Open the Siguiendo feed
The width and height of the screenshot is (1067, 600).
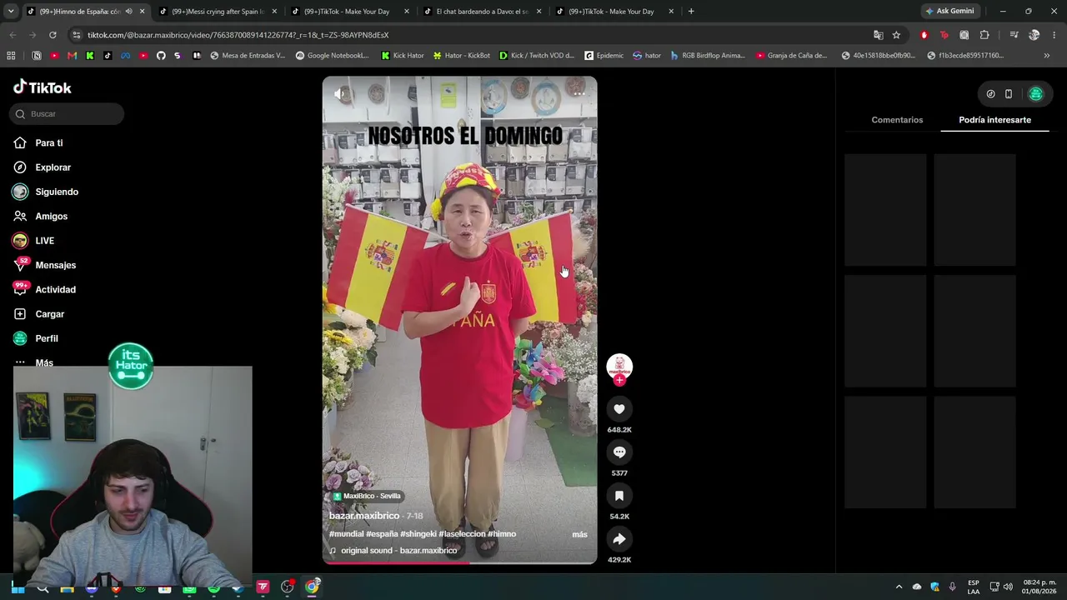coord(57,192)
